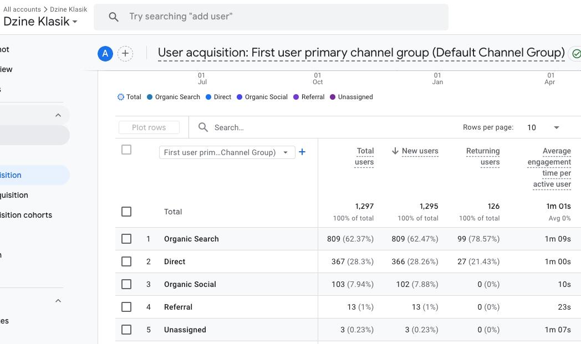
Task: Open the Rows per page dropdown
Action: 543,127
